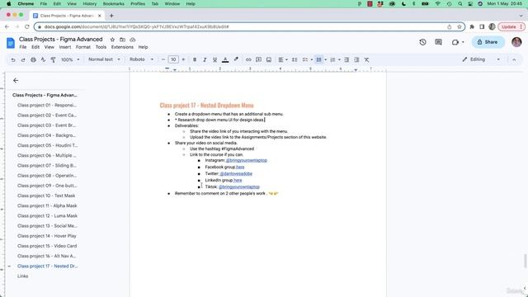
Task: Bookmark this page with the star icon
Action: (460, 26)
